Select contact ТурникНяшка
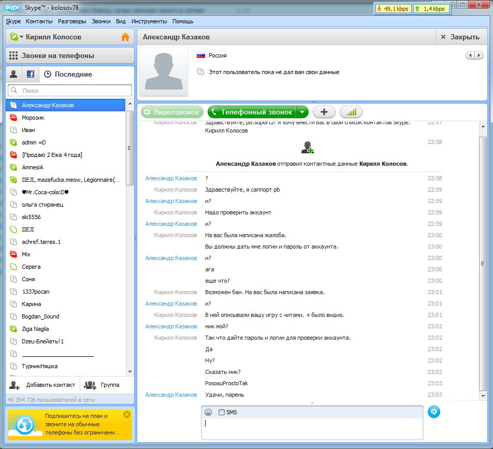The height and width of the screenshot is (449, 493). (65, 366)
